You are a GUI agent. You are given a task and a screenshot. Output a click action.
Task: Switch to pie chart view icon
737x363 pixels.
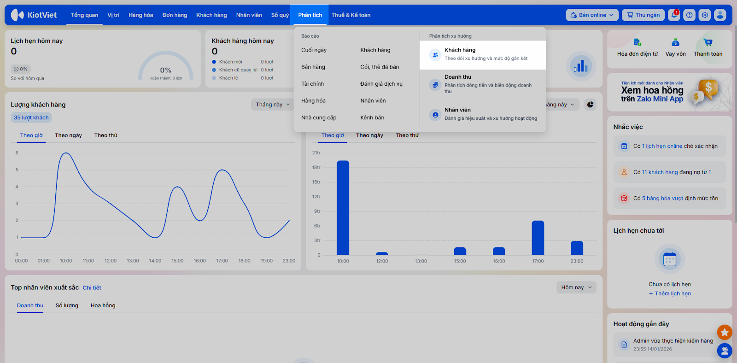click(x=590, y=105)
